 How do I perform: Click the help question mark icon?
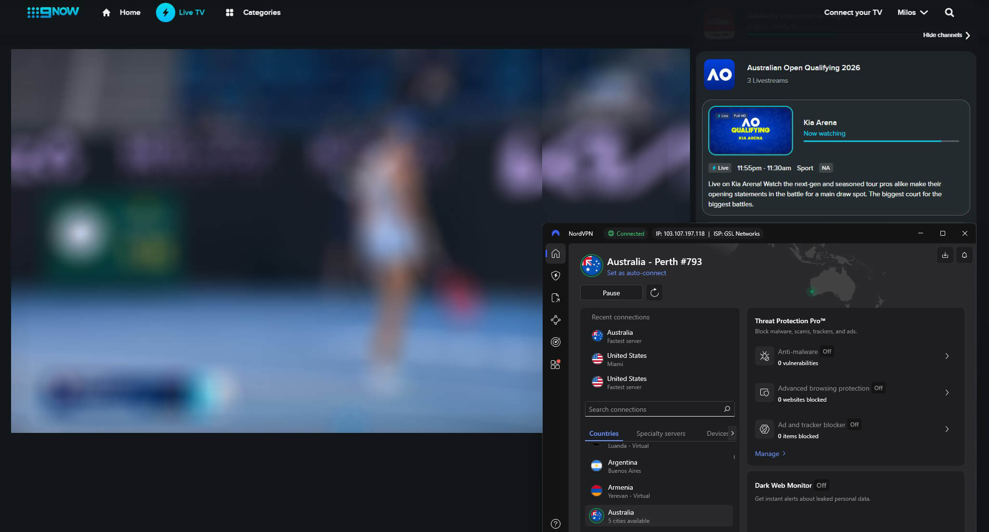point(556,524)
